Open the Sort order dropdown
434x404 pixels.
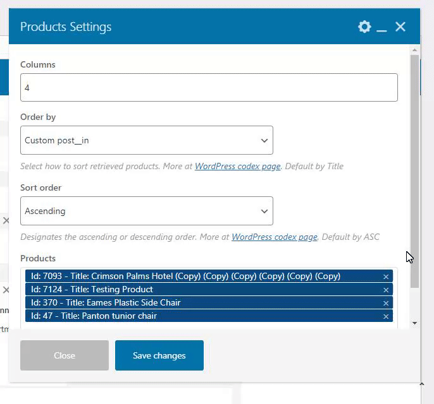[x=146, y=211]
